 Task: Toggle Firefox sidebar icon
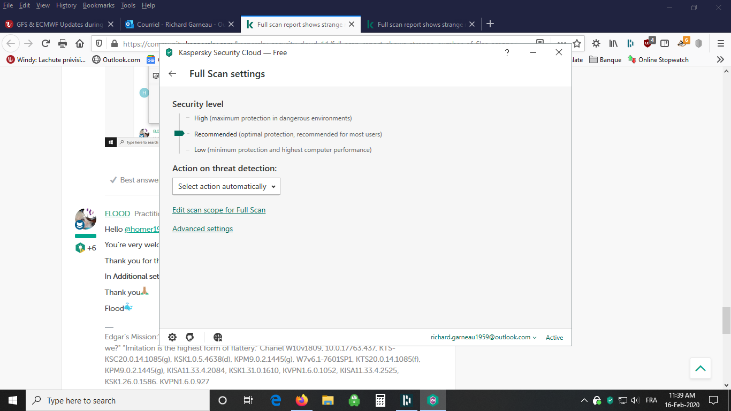pos(665,43)
